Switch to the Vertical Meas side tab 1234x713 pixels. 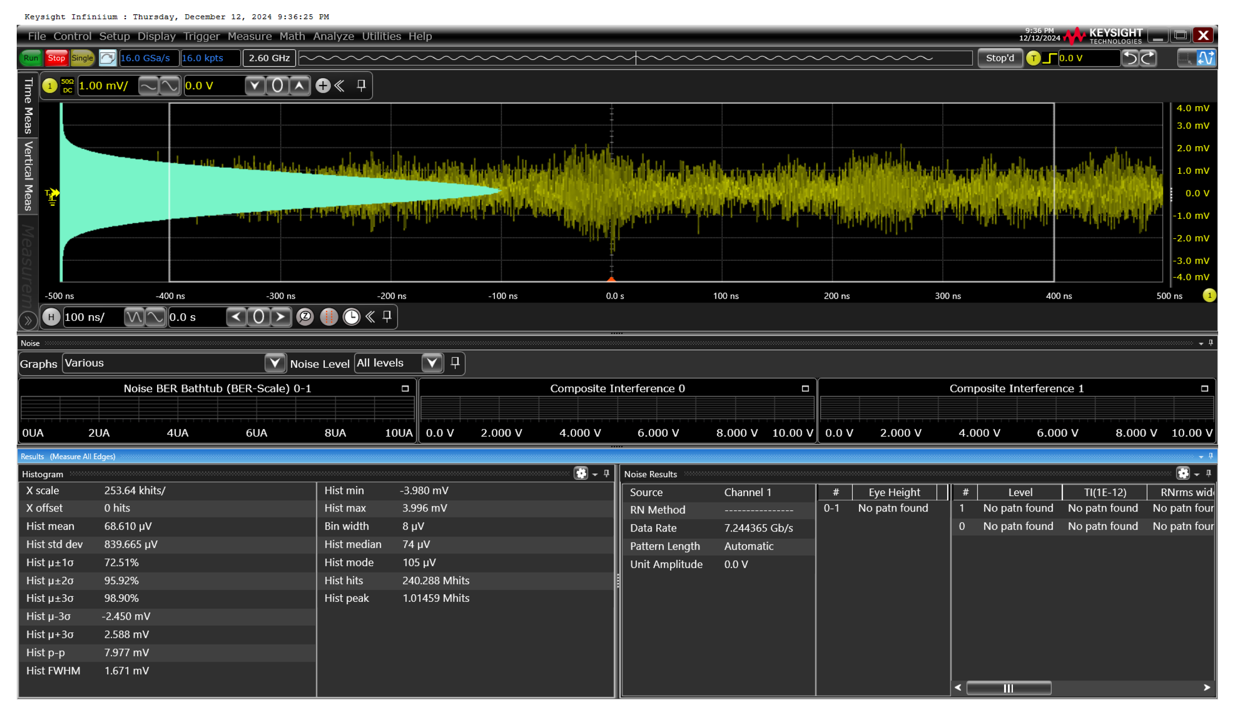pos(28,176)
